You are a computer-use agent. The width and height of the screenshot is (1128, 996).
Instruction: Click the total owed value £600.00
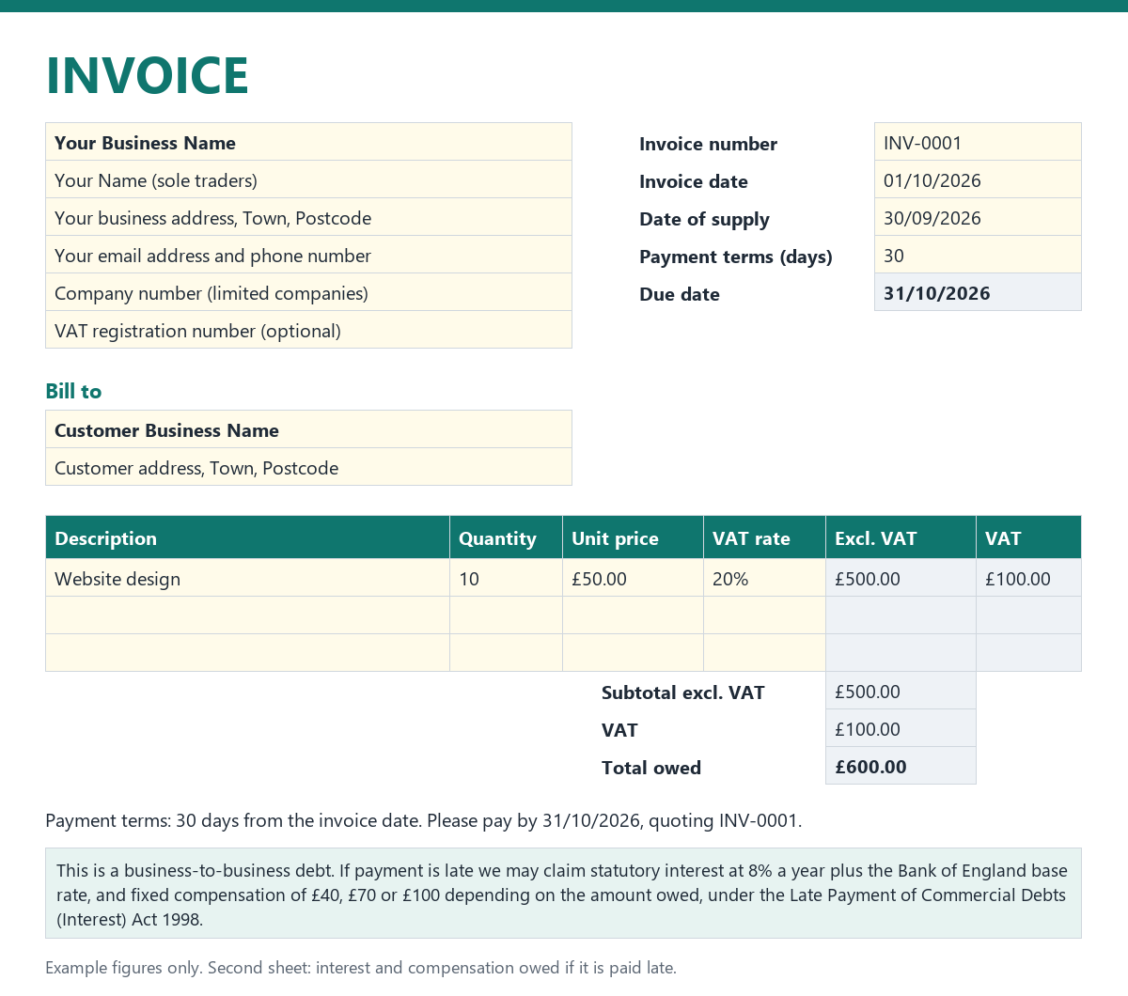point(901,766)
